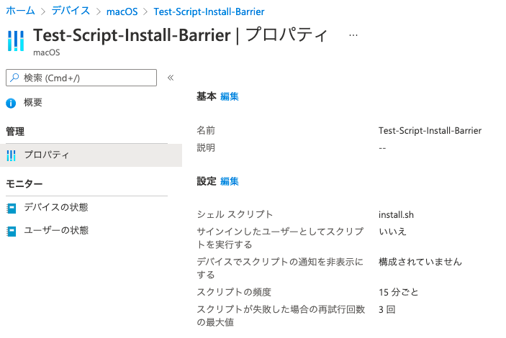Collapse the sidebar with double chevron
Viewport: 506px width, 338px height.
(171, 78)
